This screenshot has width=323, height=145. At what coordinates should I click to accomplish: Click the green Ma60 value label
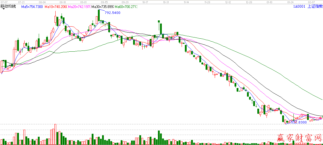click(x=126, y=6)
